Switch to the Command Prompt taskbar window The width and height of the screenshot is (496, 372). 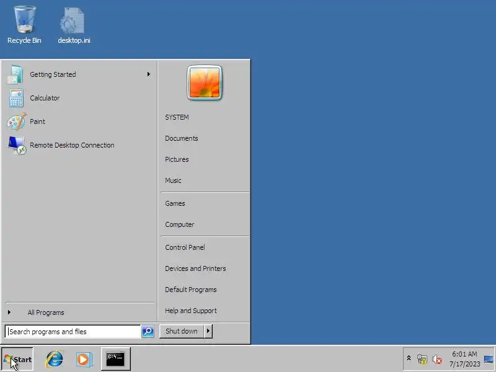pyautogui.click(x=115, y=359)
